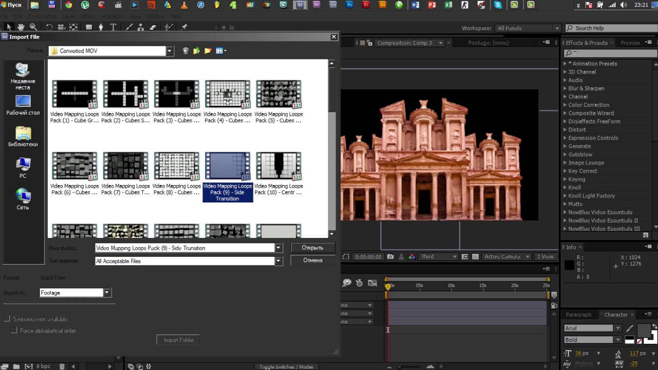
Task: Expand the Animation Presets category
Action: pos(565,64)
